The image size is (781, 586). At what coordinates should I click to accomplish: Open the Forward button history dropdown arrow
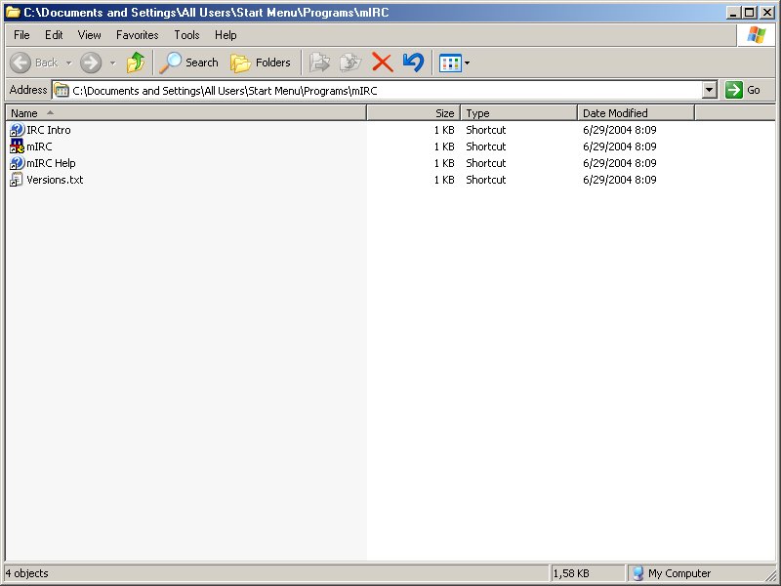[x=113, y=63]
